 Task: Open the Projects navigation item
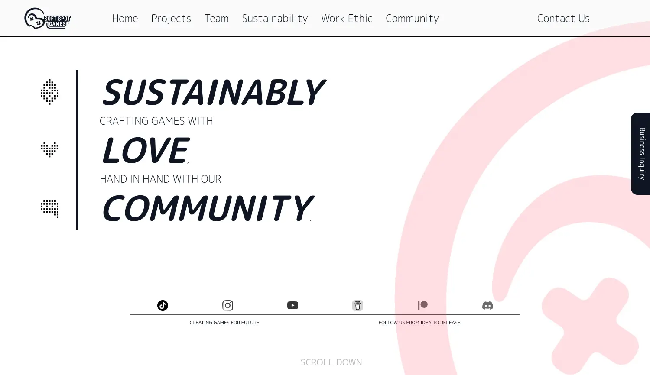click(x=171, y=18)
